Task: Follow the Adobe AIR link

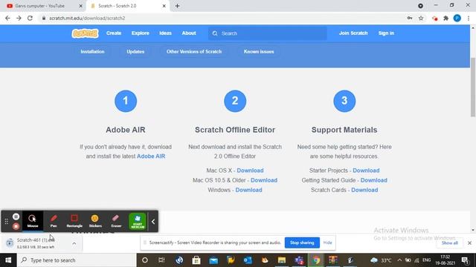Action: [x=151, y=156]
